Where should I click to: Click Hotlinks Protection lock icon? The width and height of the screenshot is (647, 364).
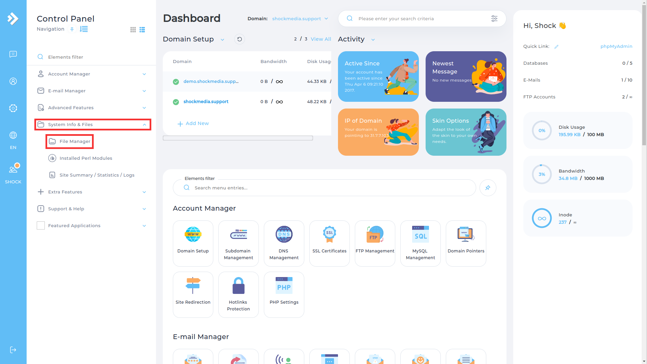238,286
